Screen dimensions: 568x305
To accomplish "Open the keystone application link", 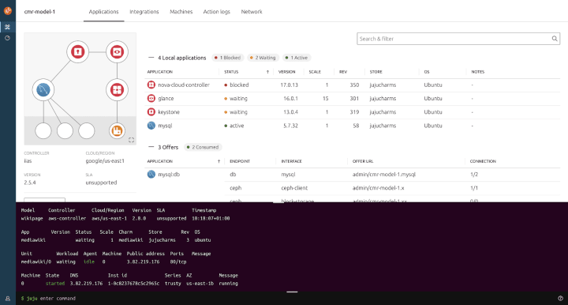I will [x=169, y=112].
